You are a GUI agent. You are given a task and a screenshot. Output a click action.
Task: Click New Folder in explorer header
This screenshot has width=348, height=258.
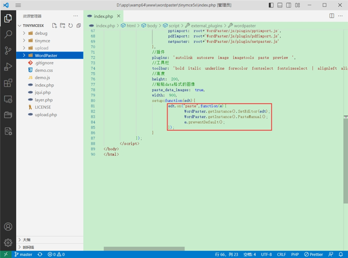click(63, 26)
